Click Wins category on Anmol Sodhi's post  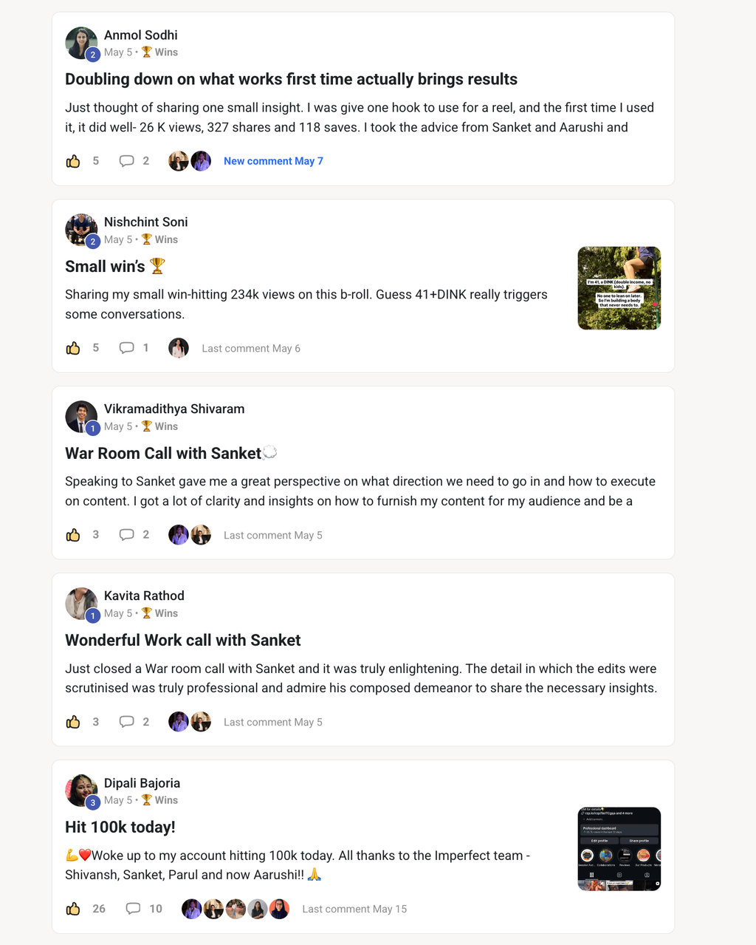(159, 52)
